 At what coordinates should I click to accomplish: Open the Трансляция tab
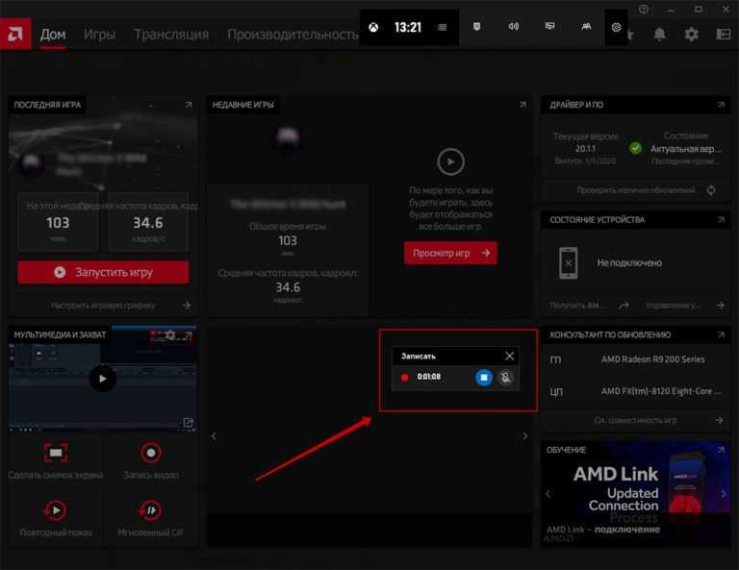171,35
